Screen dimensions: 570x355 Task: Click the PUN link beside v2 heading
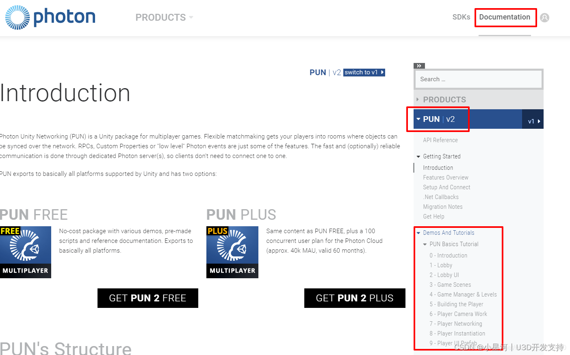pyautogui.click(x=318, y=72)
